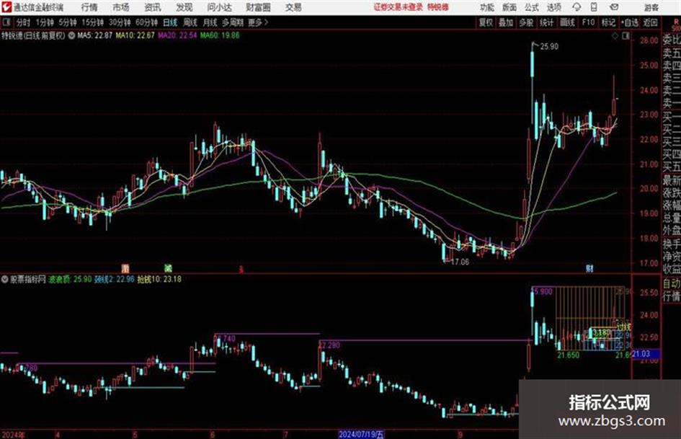Open the 发现 menu
Image resolution: width=681 pixels, height=439 pixels.
coord(184,7)
